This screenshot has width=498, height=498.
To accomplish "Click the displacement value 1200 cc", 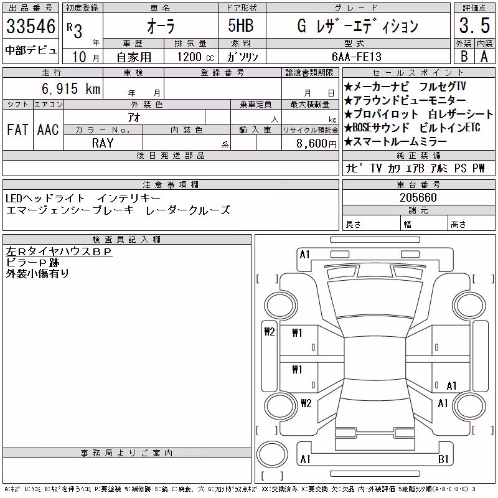I will 195,57.
